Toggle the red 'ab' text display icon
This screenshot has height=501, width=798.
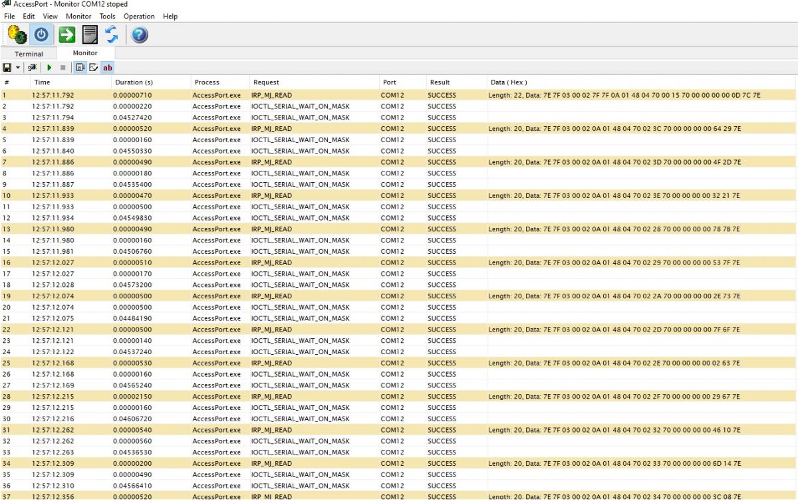click(x=108, y=68)
